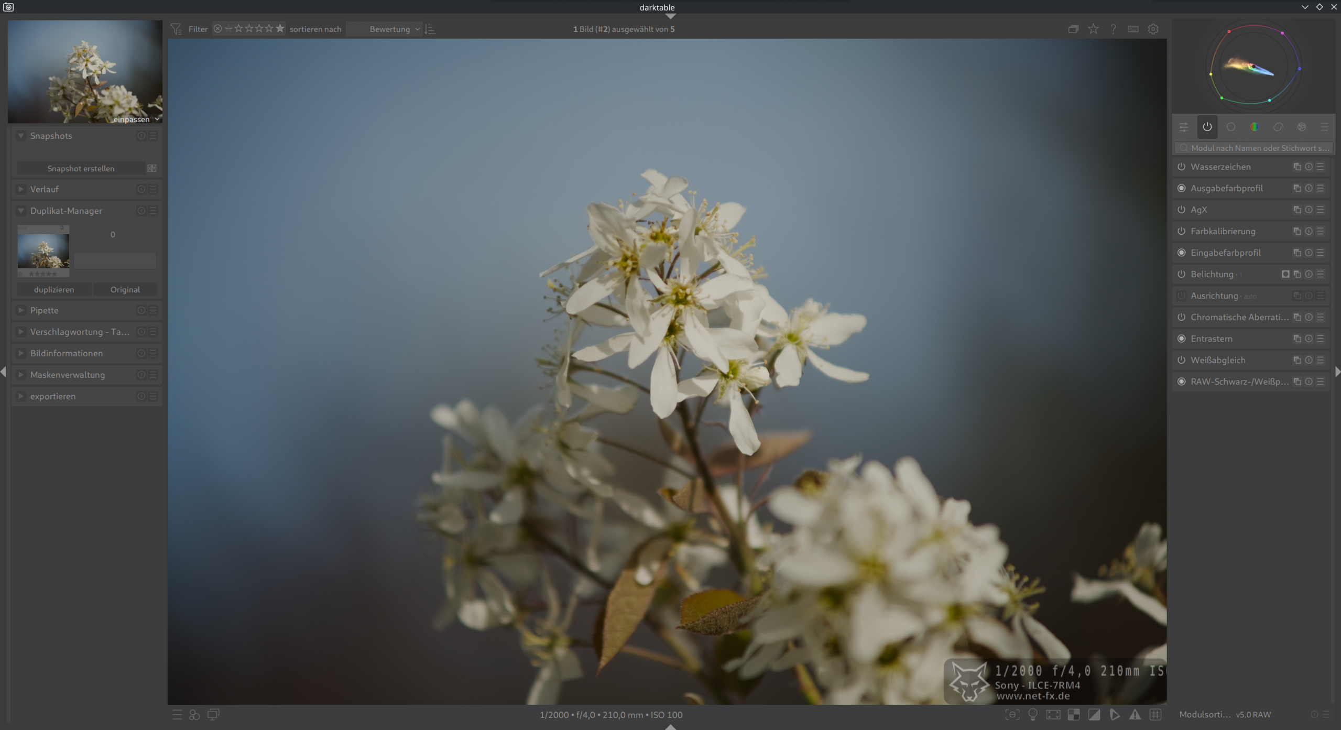Screen dimensions: 1341x730
Task: Toggle the clipping indication icon
Action: (x=1094, y=714)
